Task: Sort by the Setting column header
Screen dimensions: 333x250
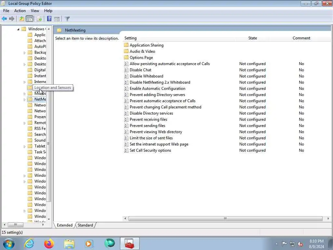Action: click(130, 38)
